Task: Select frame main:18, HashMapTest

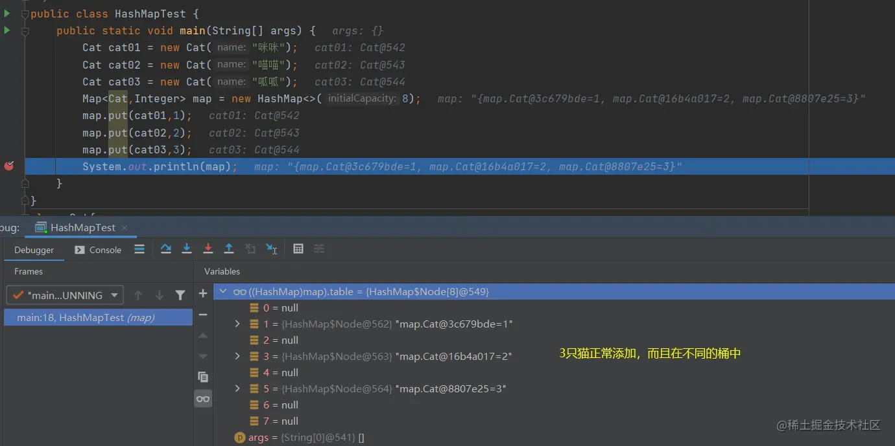Action: tap(98, 317)
